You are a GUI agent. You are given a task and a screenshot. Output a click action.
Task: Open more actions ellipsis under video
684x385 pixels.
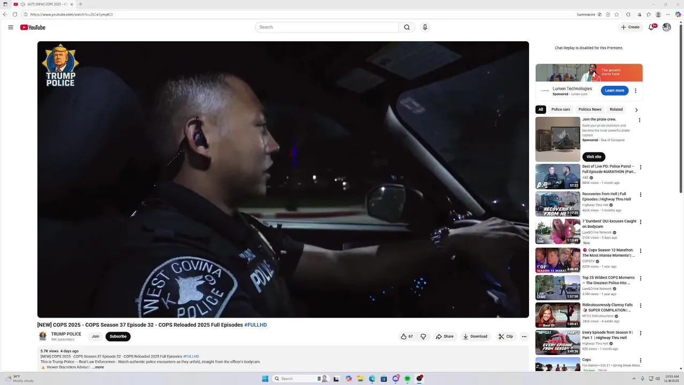(x=524, y=336)
